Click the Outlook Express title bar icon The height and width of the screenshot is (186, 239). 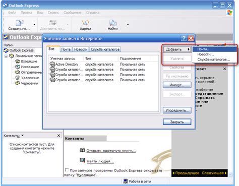pyautogui.click(x=5, y=6)
